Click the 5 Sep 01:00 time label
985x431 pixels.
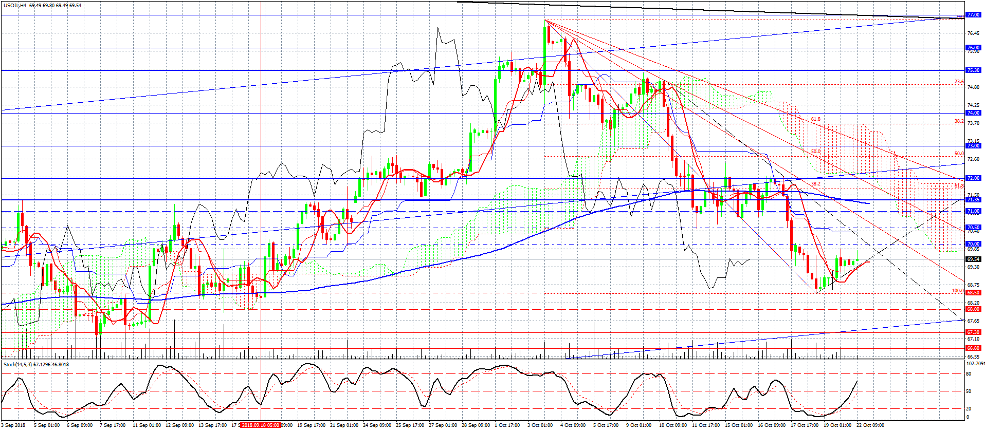(x=47, y=425)
